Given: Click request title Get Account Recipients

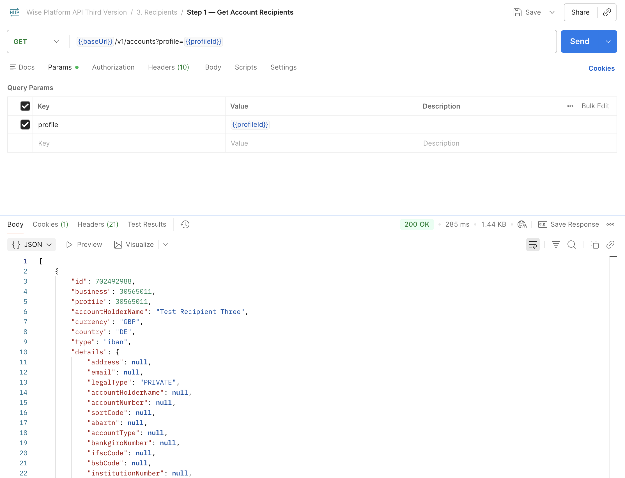Looking at the screenshot, I should [x=240, y=12].
